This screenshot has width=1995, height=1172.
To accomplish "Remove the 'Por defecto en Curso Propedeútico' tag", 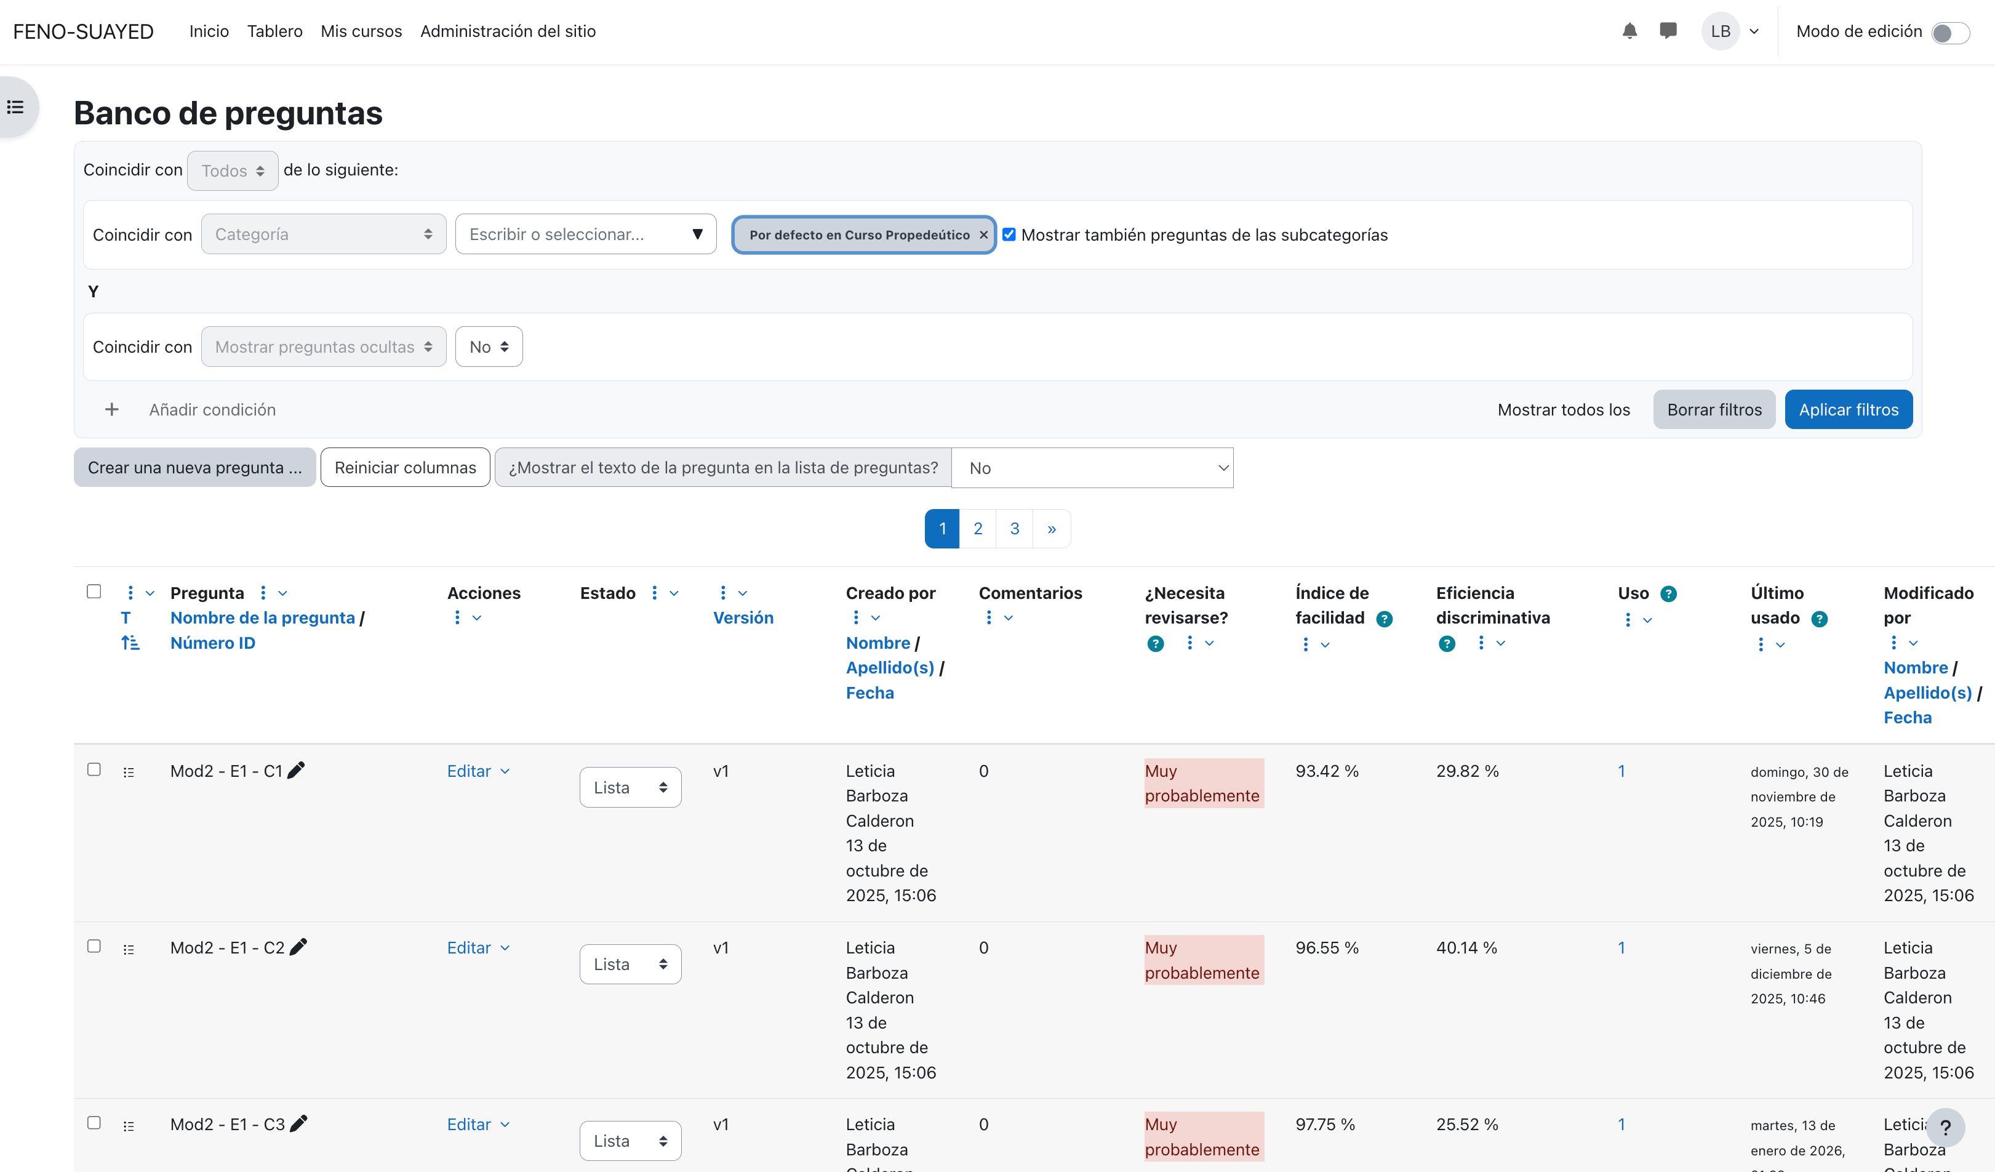I will (x=983, y=235).
